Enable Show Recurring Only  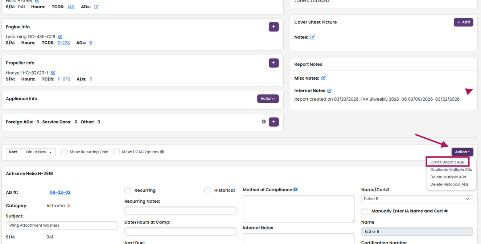[x=65, y=152]
